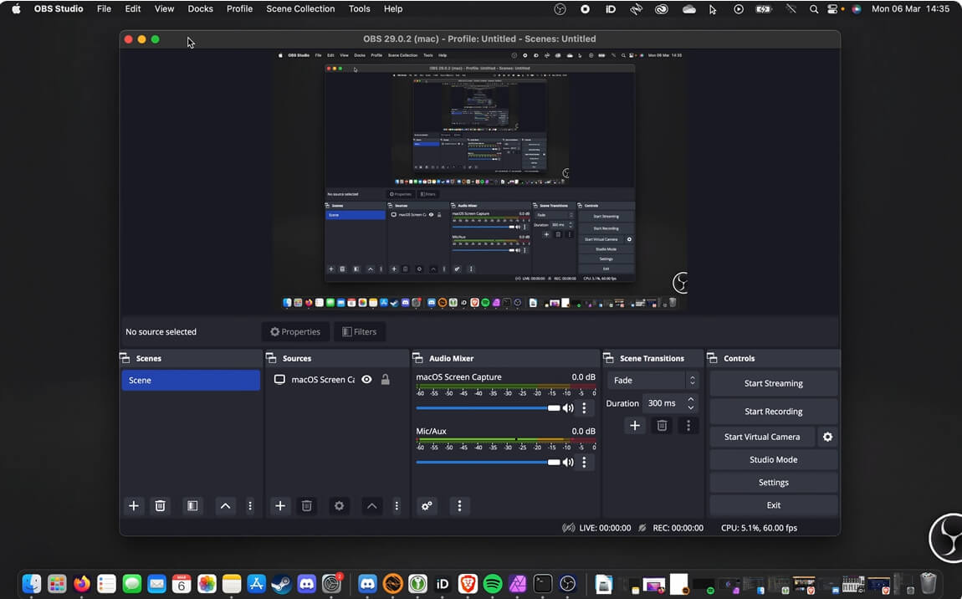Open the Trash in the Dock
Image resolution: width=962 pixels, height=599 pixels.
[929, 584]
